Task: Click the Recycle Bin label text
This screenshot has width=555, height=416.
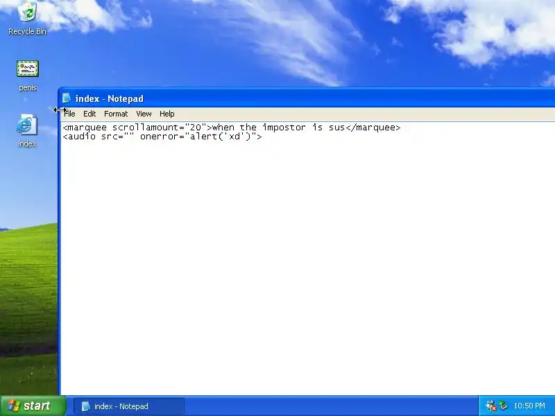Action: pyautogui.click(x=27, y=31)
